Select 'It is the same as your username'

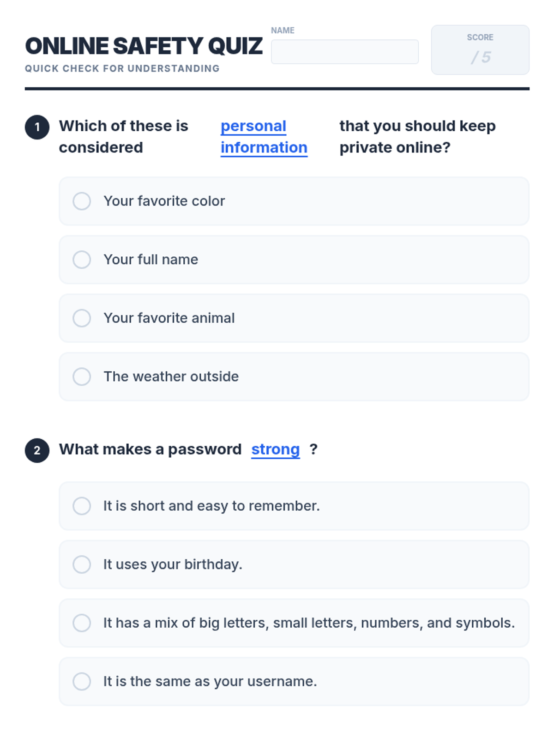(x=82, y=682)
